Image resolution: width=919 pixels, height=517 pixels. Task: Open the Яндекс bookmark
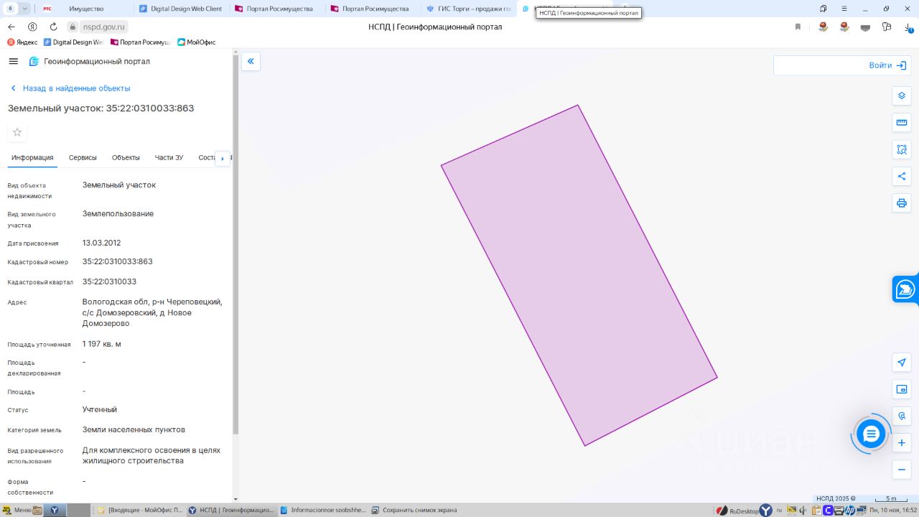22,42
